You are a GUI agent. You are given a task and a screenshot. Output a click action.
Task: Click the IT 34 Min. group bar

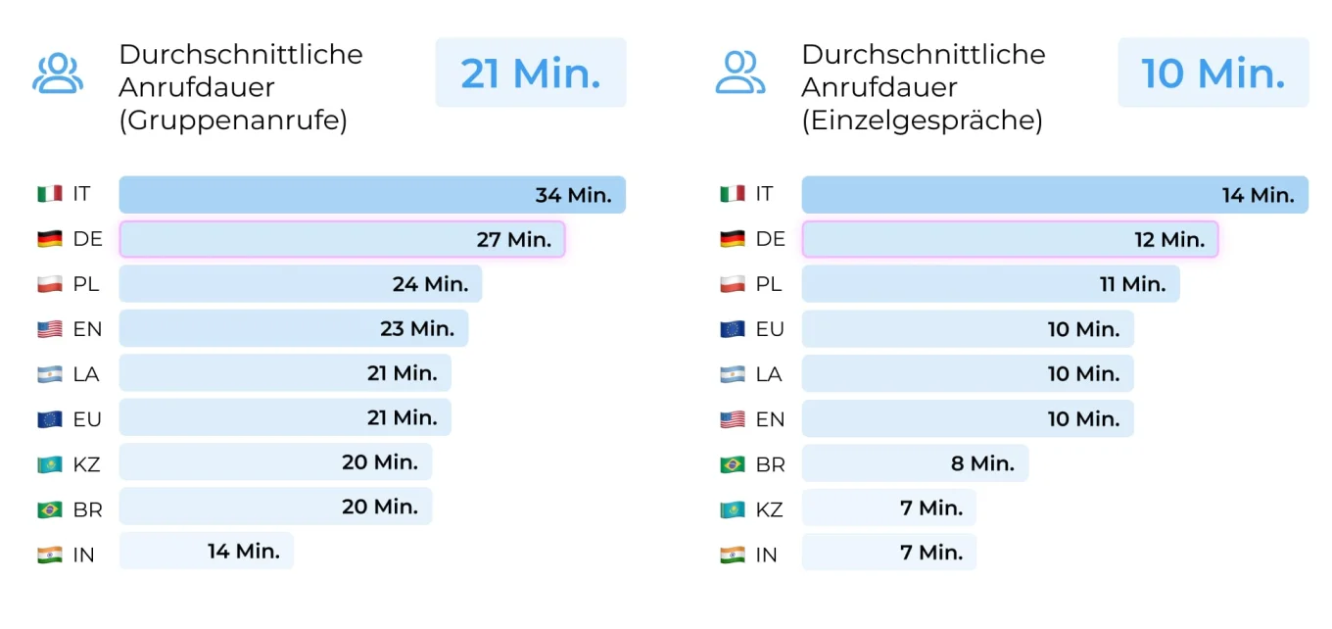coord(372,195)
